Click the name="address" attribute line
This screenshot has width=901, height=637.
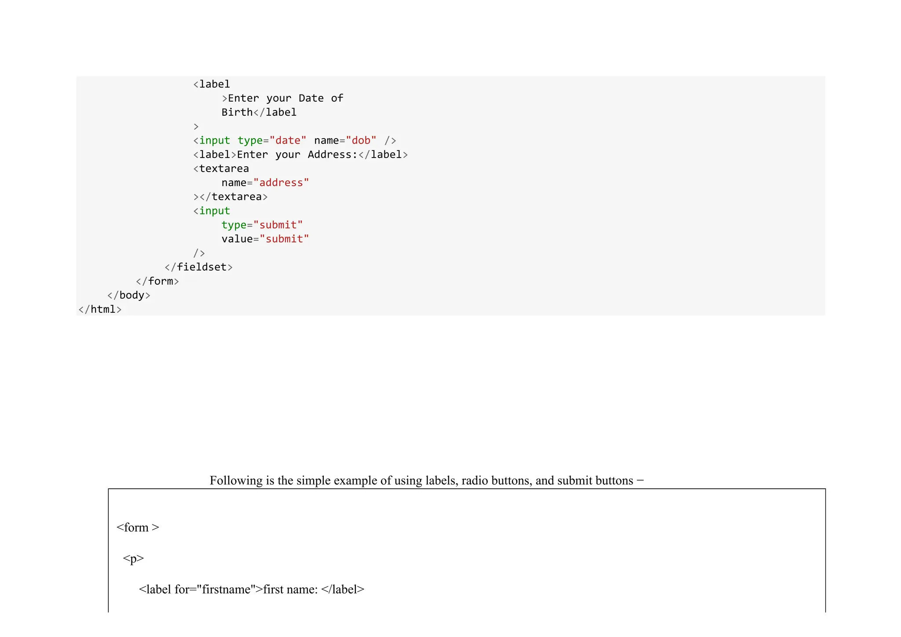(x=265, y=183)
